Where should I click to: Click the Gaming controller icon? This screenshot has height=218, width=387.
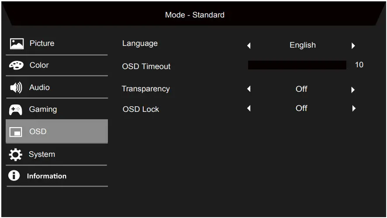16,110
